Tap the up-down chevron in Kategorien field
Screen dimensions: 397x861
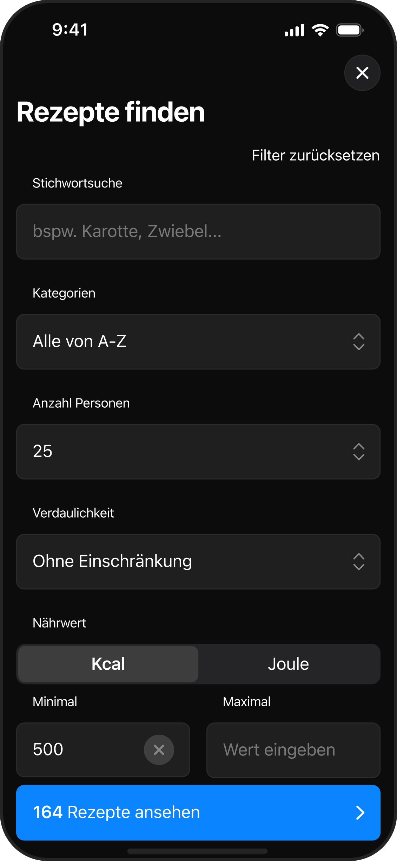click(x=358, y=342)
